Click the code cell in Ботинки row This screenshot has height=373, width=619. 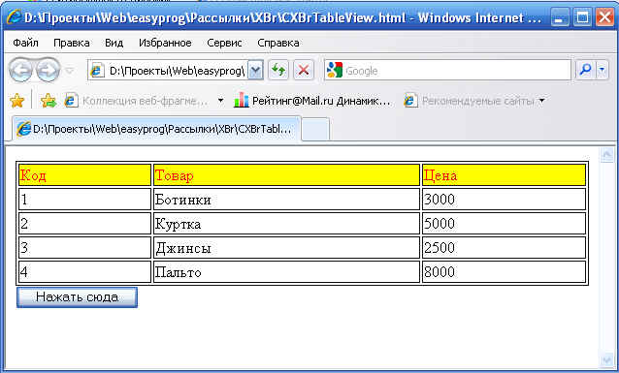click(84, 200)
